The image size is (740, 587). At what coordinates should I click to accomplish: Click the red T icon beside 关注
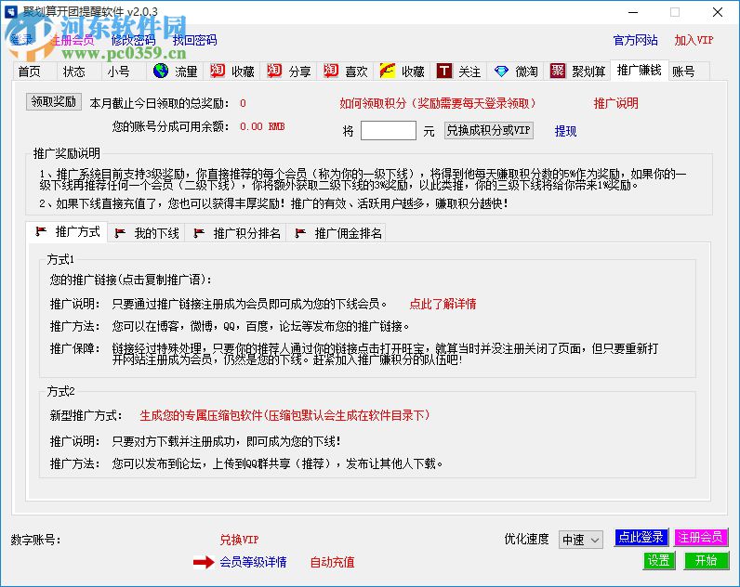pos(444,71)
